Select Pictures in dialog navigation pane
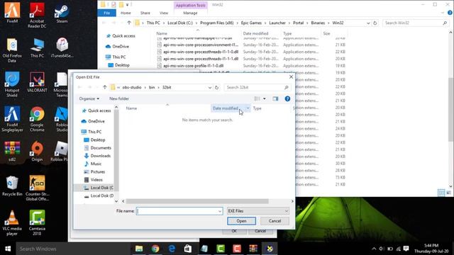 pos(94,171)
